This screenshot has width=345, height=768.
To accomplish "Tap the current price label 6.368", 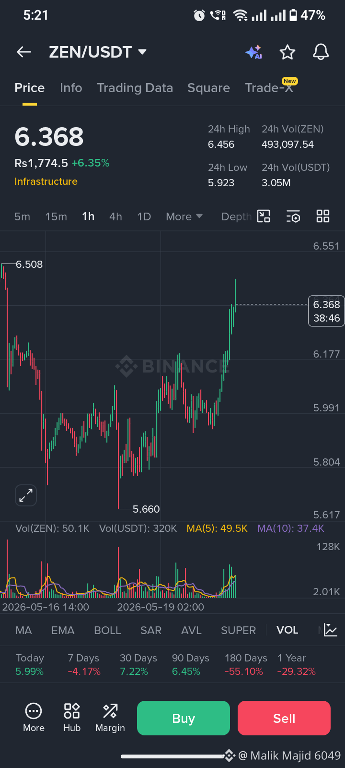I will (x=326, y=311).
